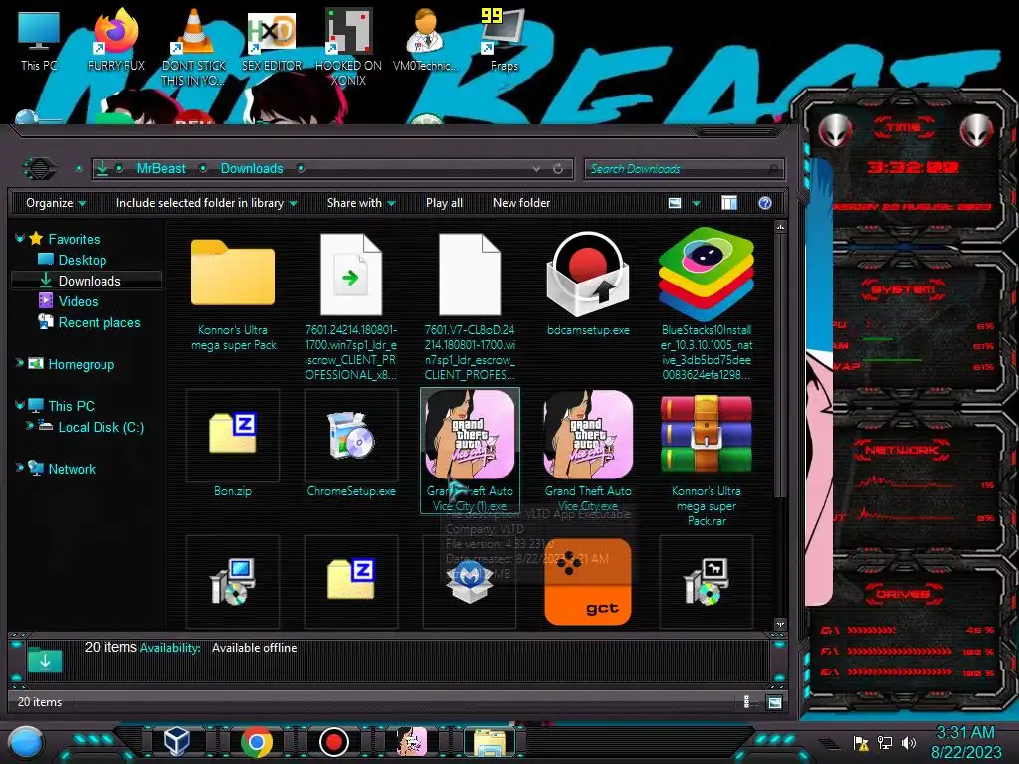
Task: Click the file list scroll-up arrow
Action: tap(780, 227)
